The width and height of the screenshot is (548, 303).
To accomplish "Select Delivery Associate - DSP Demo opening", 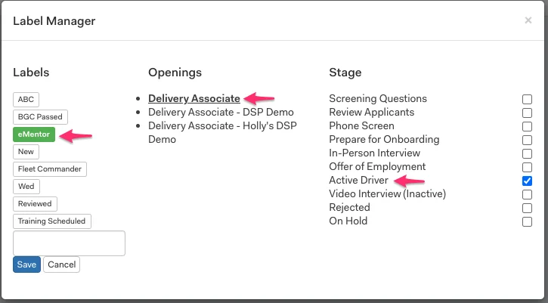I will [x=221, y=112].
